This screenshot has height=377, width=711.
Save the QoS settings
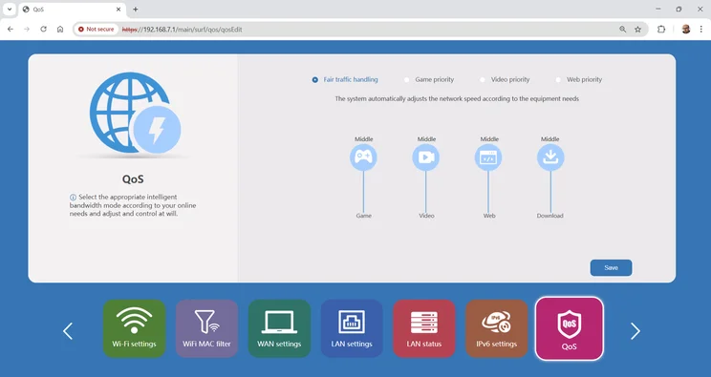pos(611,268)
